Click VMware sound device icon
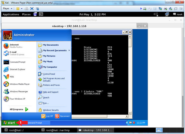This screenshot has width=185, height=134. 170,8
